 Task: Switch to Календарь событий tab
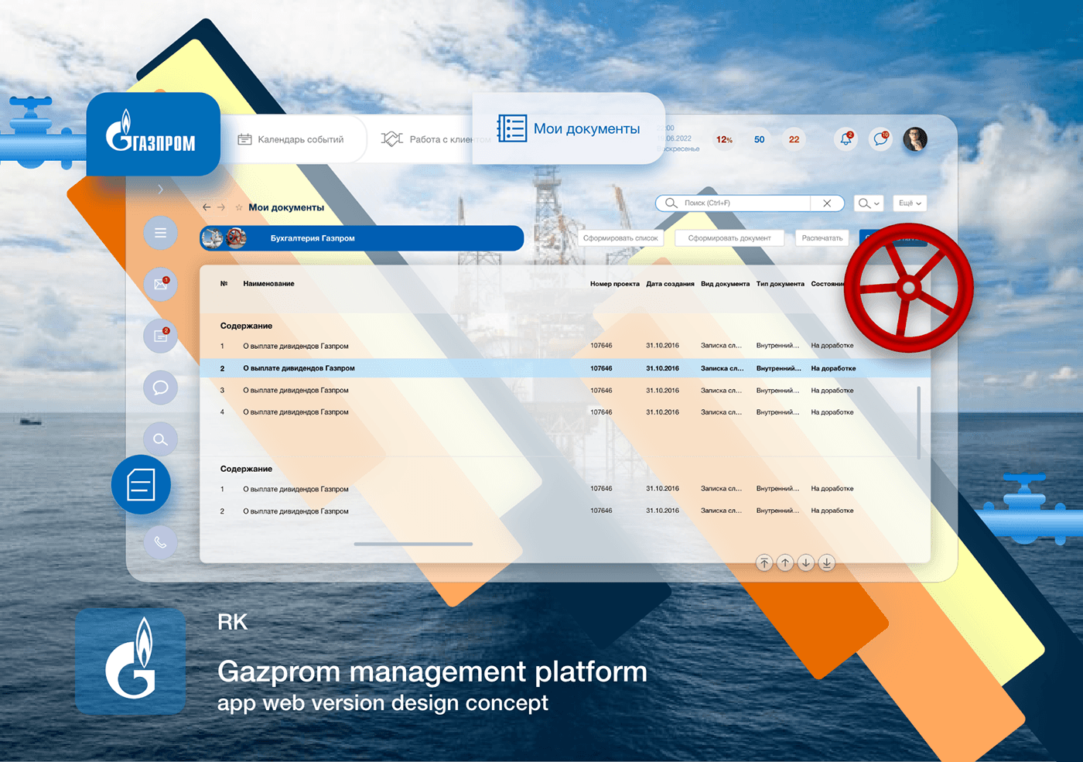click(x=292, y=139)
